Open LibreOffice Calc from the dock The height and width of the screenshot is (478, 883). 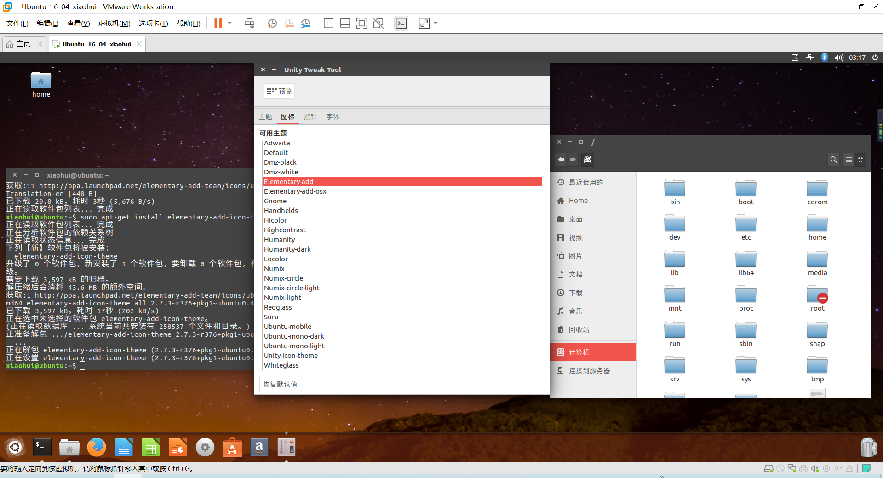(150, 447)
